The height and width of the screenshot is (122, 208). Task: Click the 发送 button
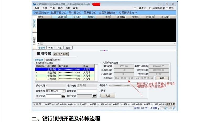tap(108, 96)
